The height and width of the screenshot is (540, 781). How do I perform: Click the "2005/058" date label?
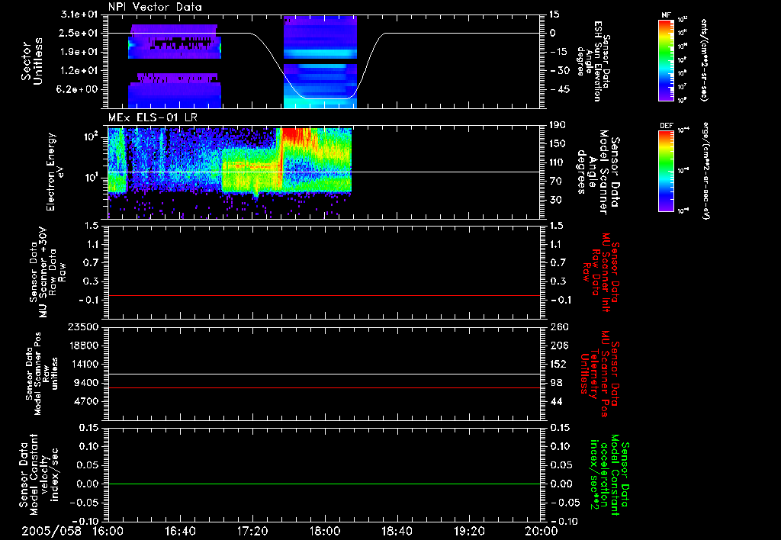coord(51,531)
